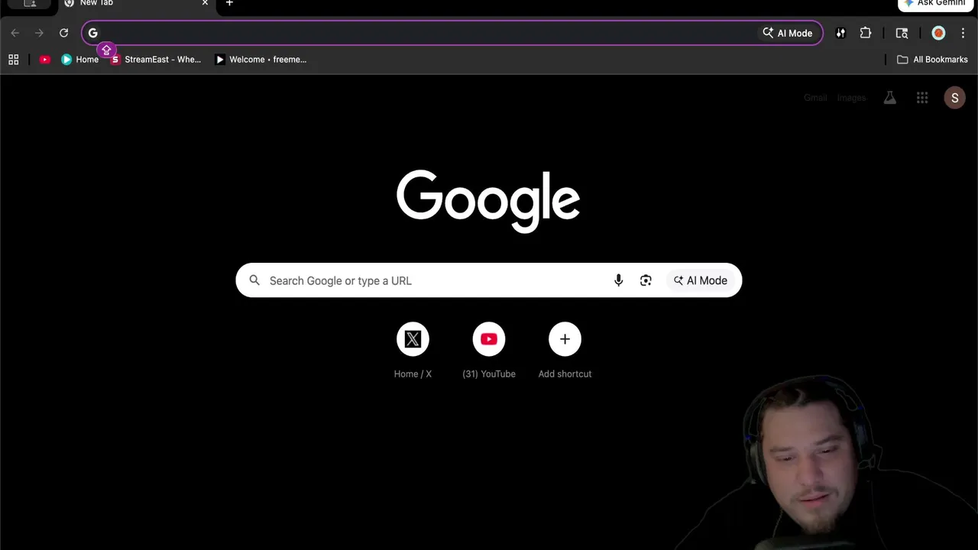Open the Welcome freeme bookmark
Viewport: 978px width, 550px height.
pyautogui.click(x=261, y=60)
